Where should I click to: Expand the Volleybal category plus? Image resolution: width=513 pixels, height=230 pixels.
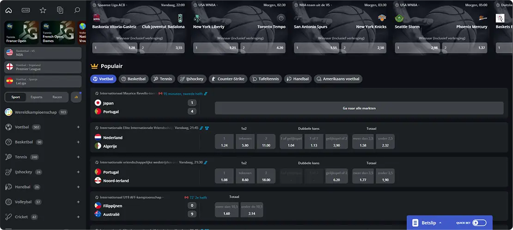click(78, 202)
